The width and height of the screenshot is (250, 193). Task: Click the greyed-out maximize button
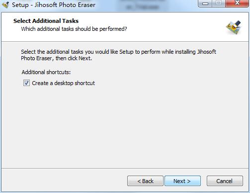(x=219, y=3)
